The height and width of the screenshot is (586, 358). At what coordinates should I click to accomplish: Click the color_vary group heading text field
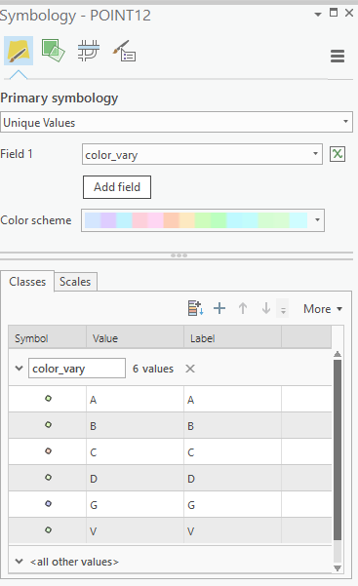click(77, 369)
